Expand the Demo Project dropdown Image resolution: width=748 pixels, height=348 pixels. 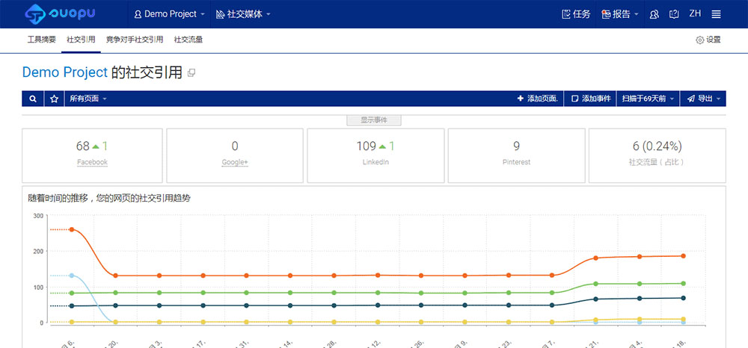point(168,14)
